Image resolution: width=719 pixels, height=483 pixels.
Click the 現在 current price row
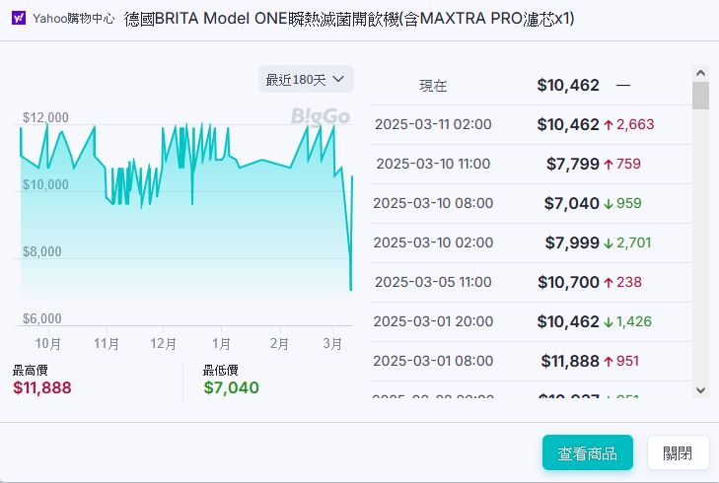click(533, 86)
